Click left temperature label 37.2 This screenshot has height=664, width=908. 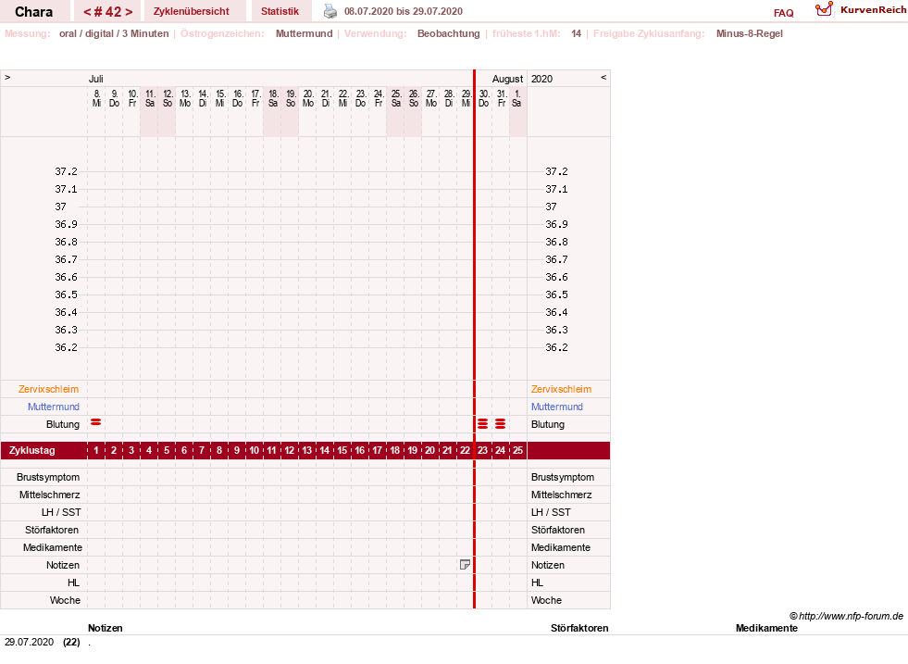pos(66,171)
